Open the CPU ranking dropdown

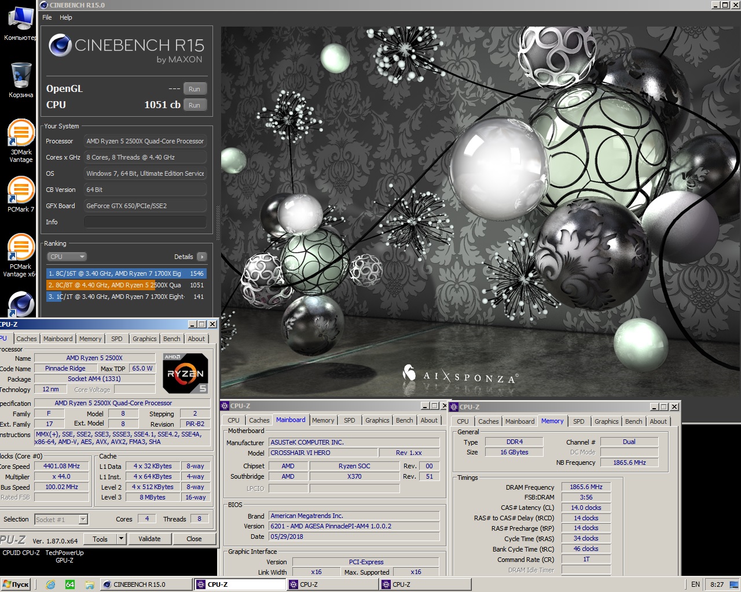click(x=67, y=257)
